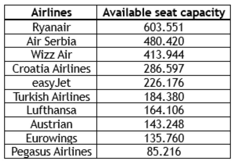This screenshot has width=236, height=166.
Task: Select the Air Serbia cell
Action: pyautogui.click(x=51, y=41)
